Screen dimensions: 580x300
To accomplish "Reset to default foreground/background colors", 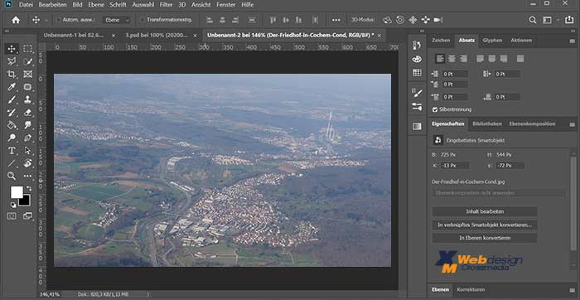I will pos(13,204).
